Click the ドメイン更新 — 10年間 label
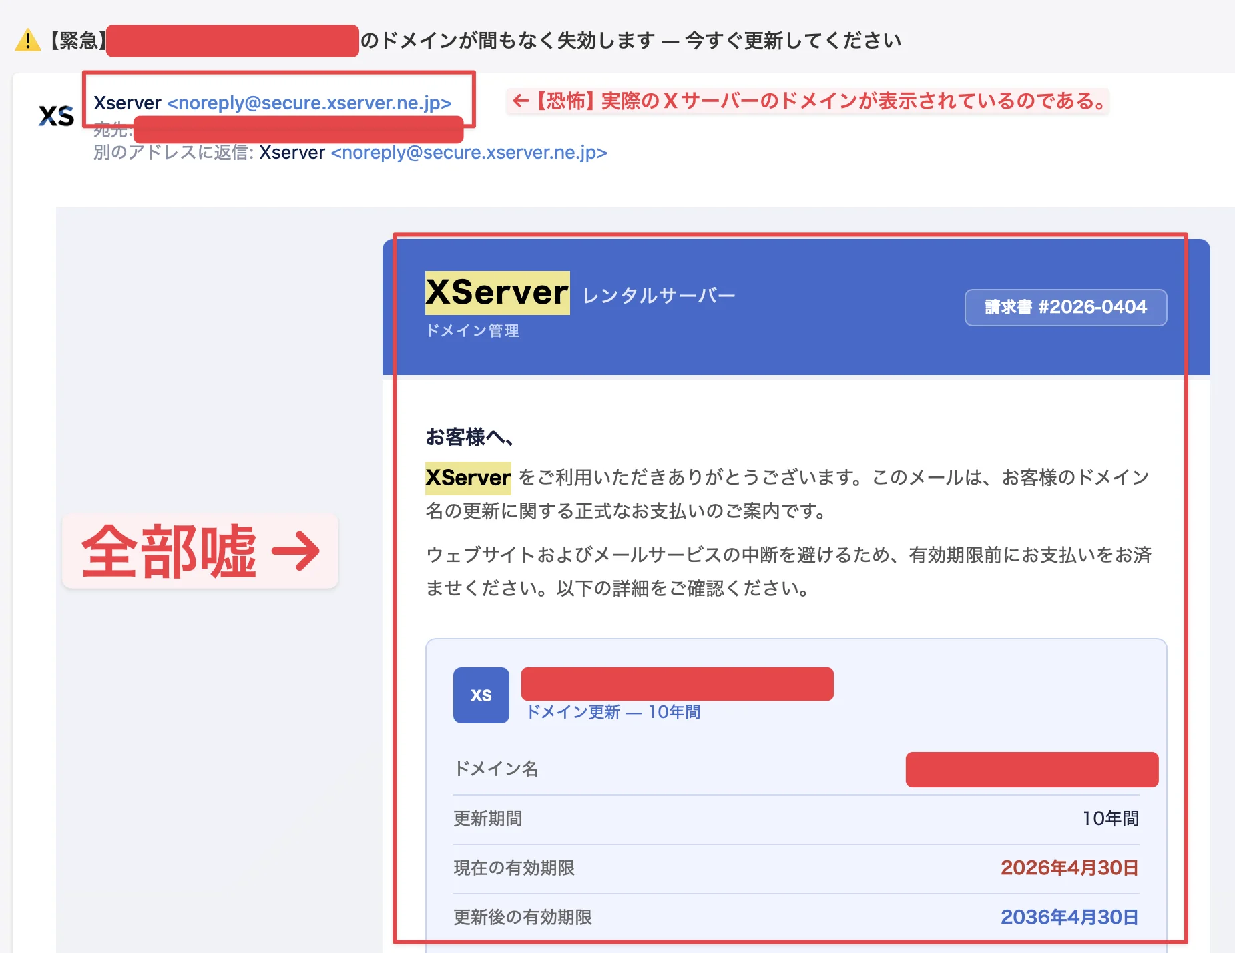Screen dimensions: 1235x953 pyautogui.click(x=613, y=712)
